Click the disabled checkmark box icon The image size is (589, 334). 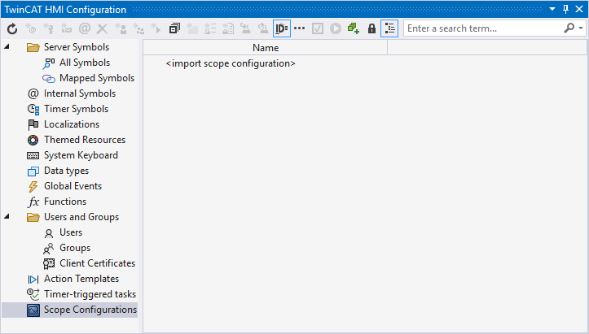coord(318,28)
